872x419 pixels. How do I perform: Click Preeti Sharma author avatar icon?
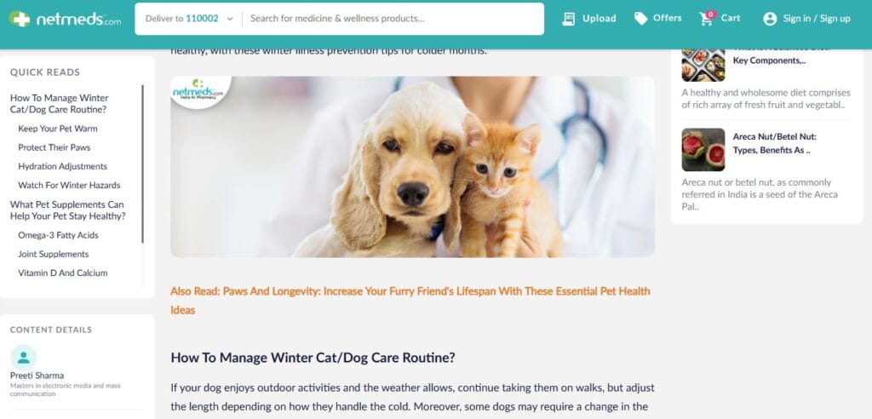(23, 357)
